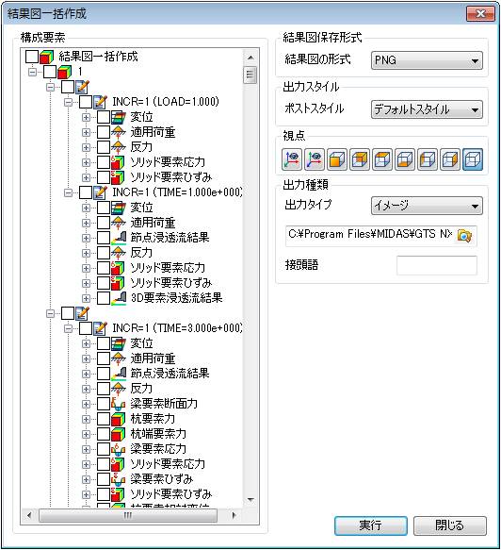Click into the 接頭語 text field
This screenshot has width=501, height=550.
(x=437, y=265)
